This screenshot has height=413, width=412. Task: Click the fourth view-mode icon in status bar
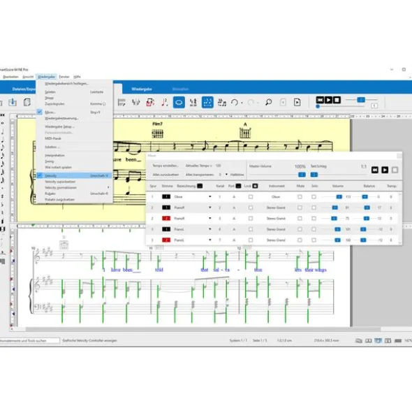click(x=388, y=340)
